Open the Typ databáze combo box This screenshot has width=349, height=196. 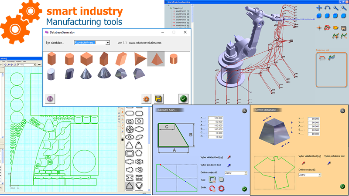click(x=92, y=42)
